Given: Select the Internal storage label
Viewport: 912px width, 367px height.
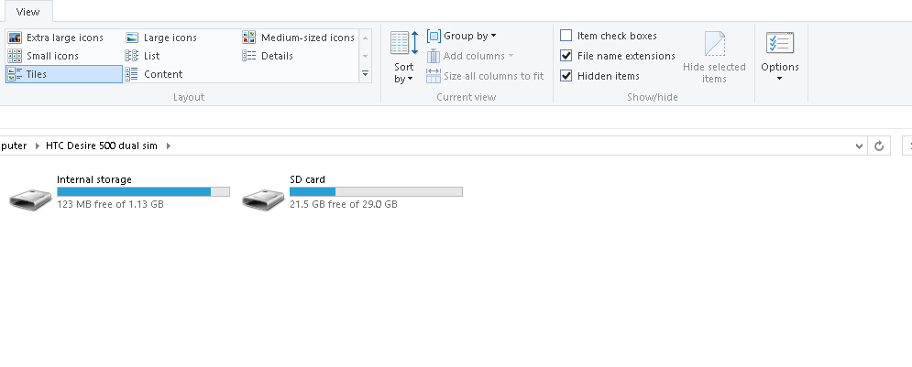Looking at the screenshot, I should click(x=94, y=179).
